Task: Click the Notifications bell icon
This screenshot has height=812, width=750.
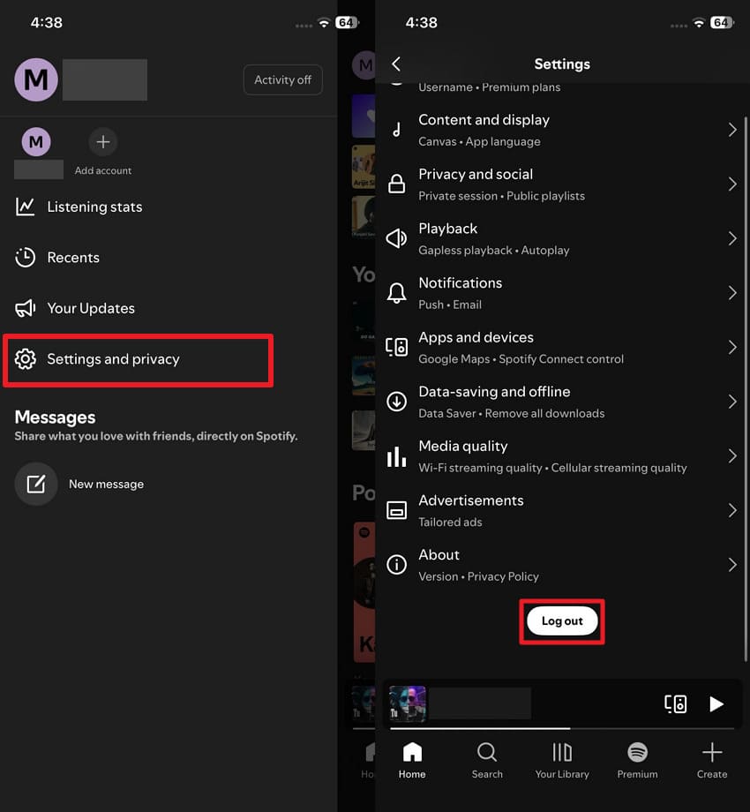Action: click(396, 293)
